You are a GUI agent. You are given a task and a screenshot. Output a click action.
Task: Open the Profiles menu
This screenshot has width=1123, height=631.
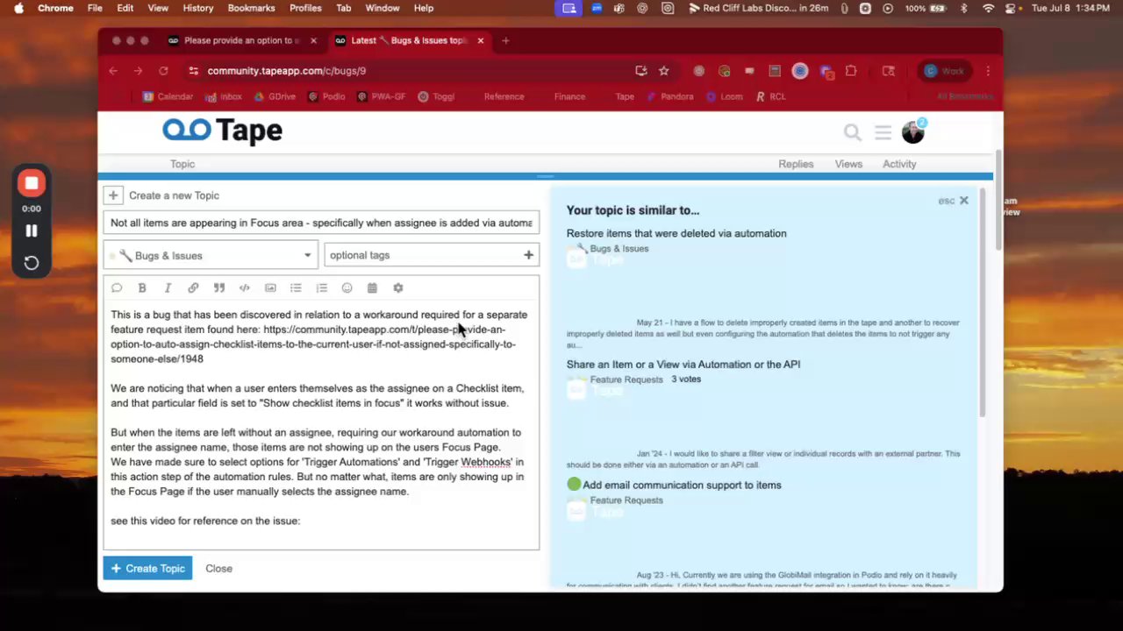pyautogui.click(x=305, y=8)
